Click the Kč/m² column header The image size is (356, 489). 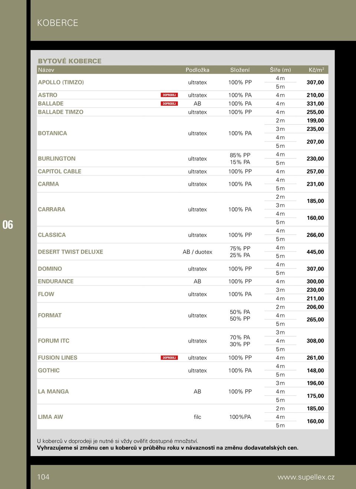tap(316, 70)
